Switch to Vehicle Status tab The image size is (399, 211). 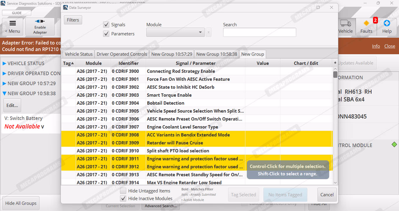[79, 54]
